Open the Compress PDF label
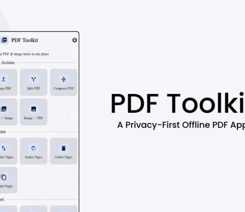This screenshot has width=245, height=212. click(x=64, y=89)
